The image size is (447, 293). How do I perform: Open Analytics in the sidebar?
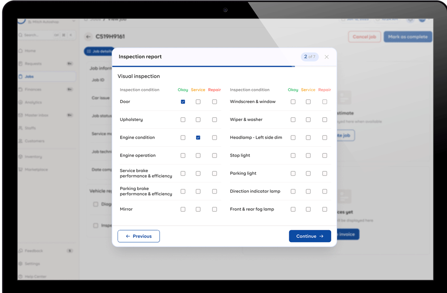(33, 103)
